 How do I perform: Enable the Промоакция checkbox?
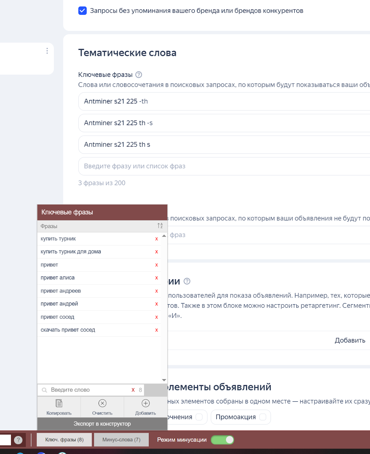263,417
